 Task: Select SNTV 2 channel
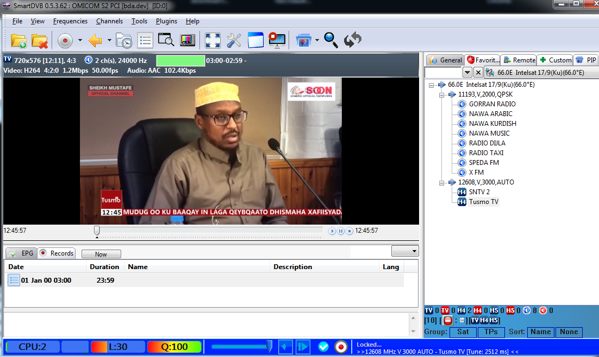[479, 192]
